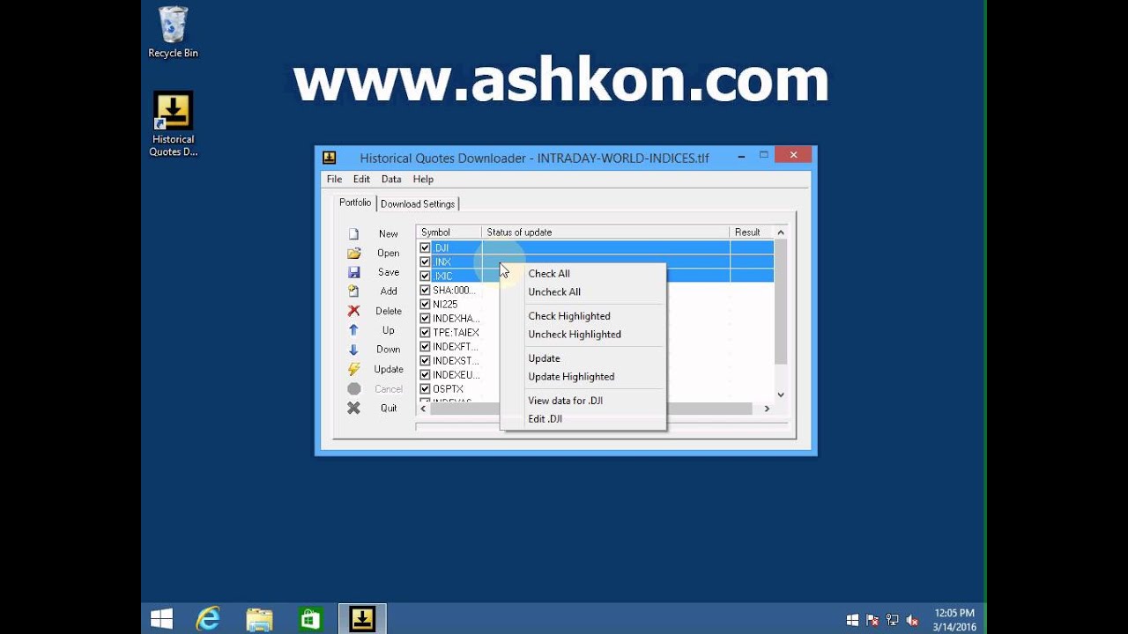Select the OSPTX symbol text
This screenshot has height=634, width=1128.
[x=448, y=389]
